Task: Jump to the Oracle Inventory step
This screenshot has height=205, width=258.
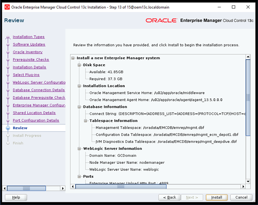Action: (x=28, y=52)
